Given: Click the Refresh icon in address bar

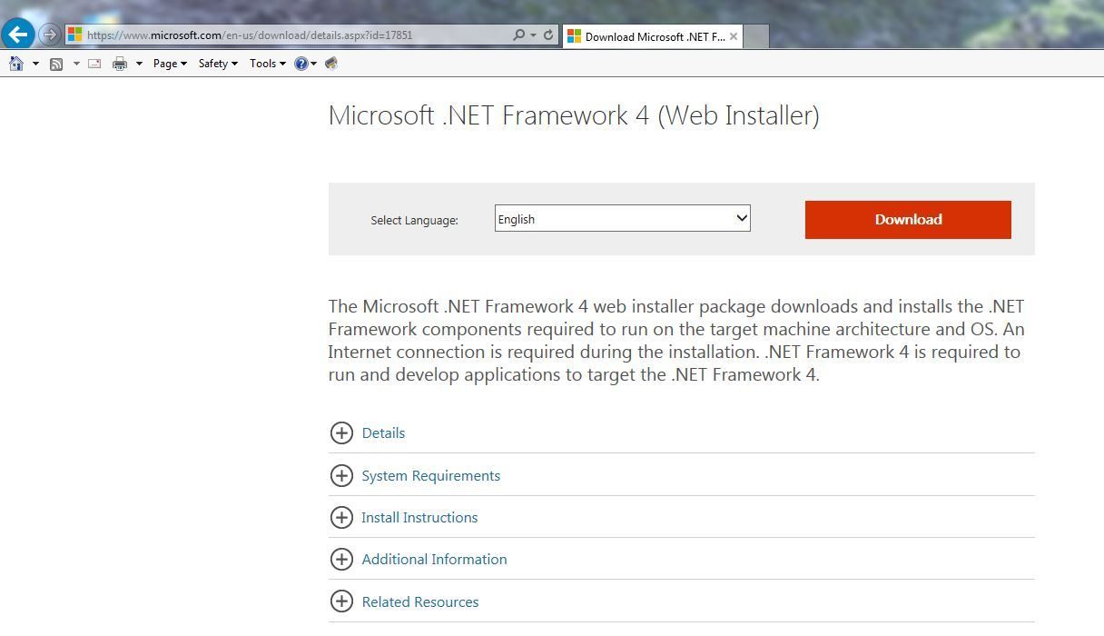Looking at the screenshot, I should coord(548,35).
